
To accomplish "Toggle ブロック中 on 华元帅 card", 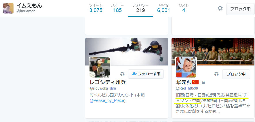I will click(236, 74).
